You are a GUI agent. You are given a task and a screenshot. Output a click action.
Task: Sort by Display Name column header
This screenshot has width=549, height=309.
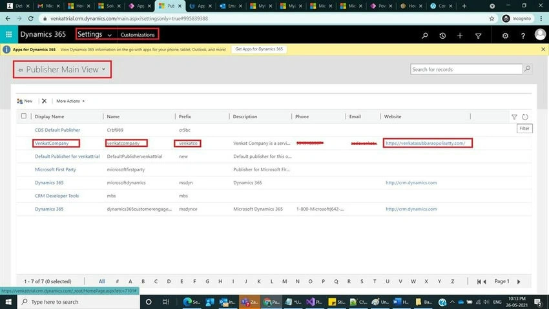tap(49, 116)
